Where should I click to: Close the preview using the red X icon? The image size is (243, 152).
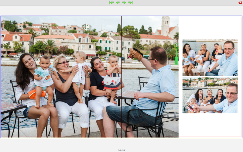click(240, 2)
